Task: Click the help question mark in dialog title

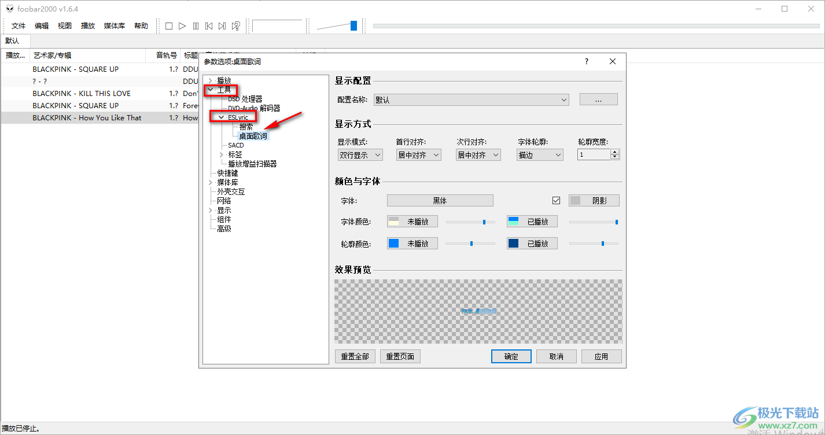Action: 587,61
